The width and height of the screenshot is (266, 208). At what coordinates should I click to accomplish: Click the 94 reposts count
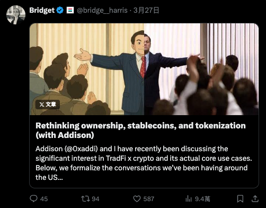pyautogui.click(x=95, y=199)
